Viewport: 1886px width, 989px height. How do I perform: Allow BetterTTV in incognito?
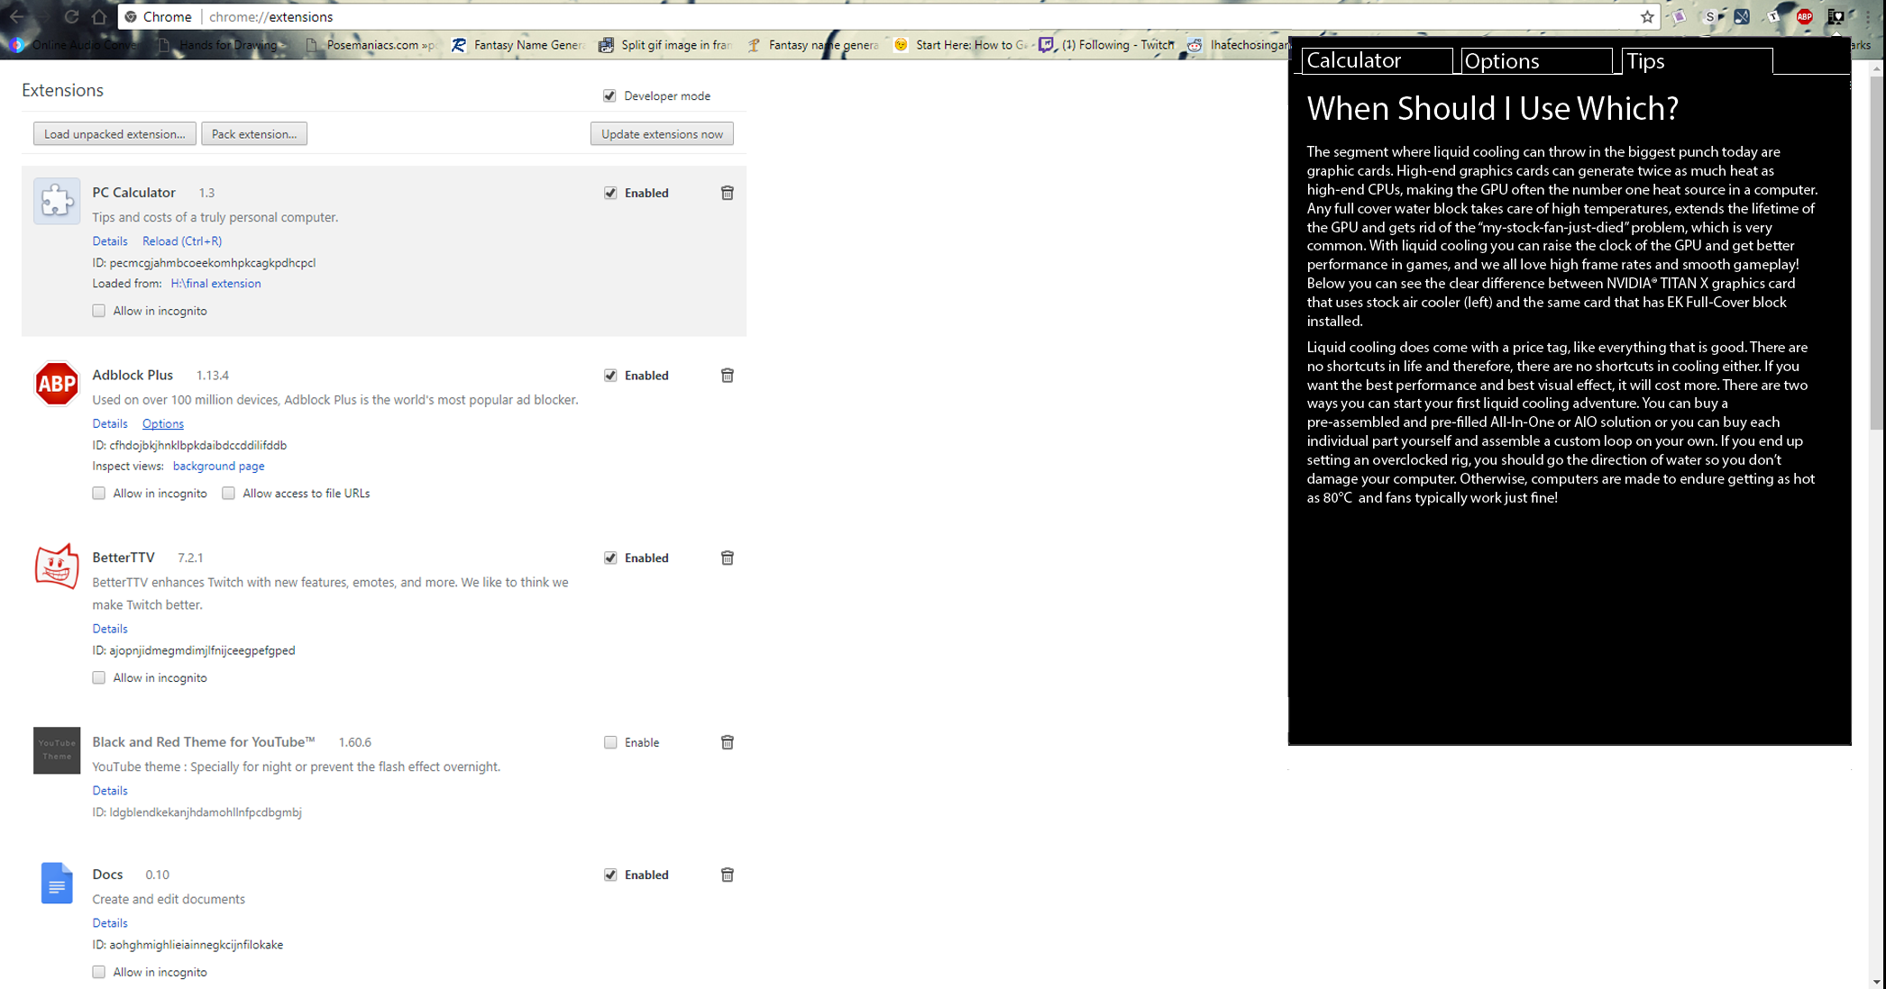click(99, 677)
